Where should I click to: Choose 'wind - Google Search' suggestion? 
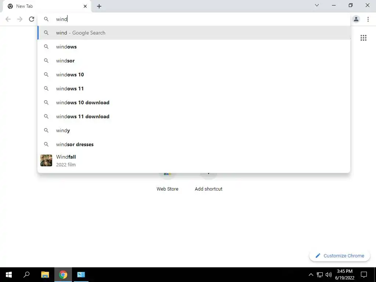pos(194,33)
